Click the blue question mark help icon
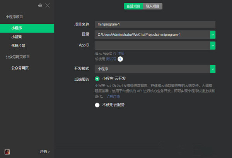 (120, 59)
